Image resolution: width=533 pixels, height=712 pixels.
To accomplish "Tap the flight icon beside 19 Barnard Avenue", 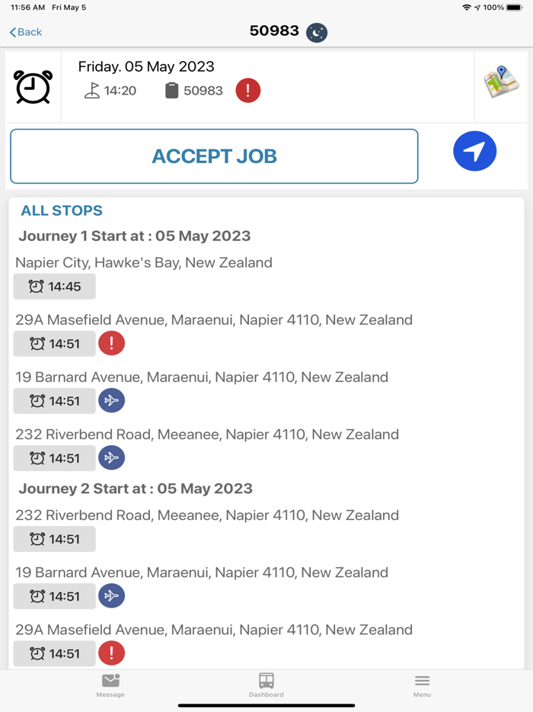I will tap(111, 400).
